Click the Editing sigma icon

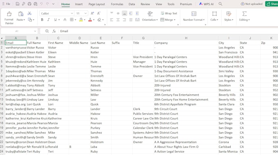click(x=244, y=13)
